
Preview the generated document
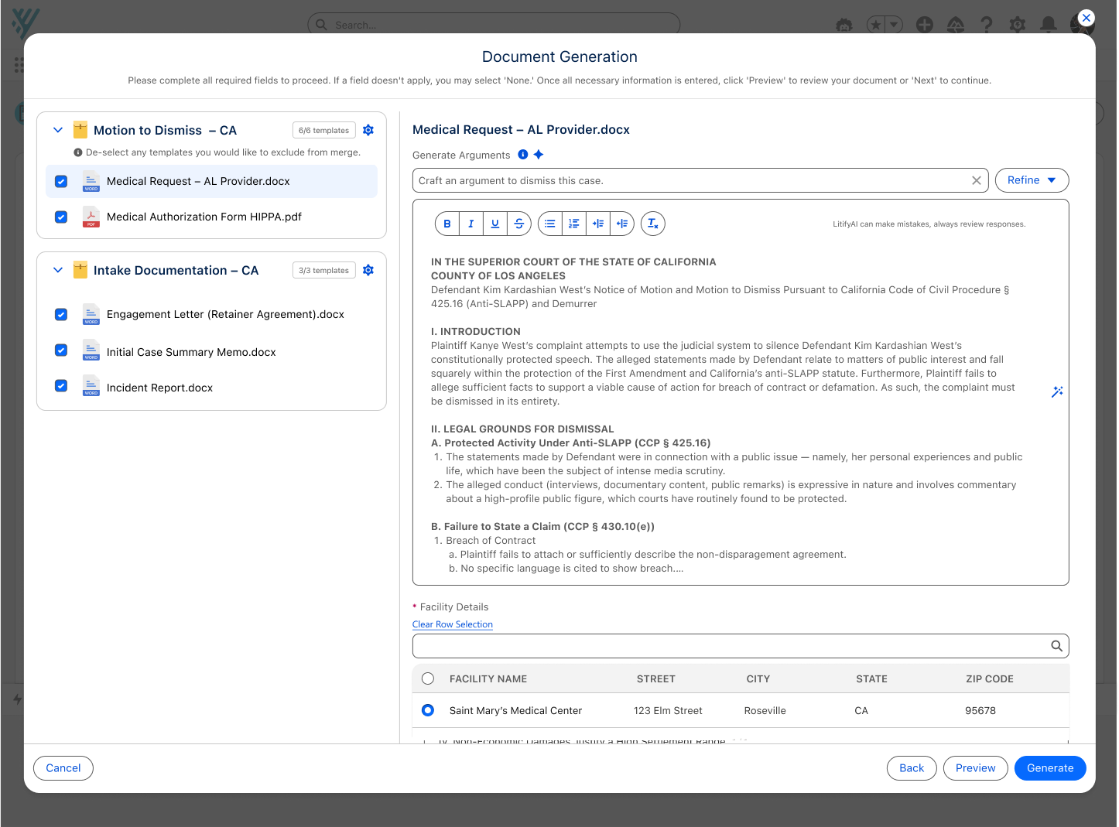pyautogui.click(x=976, y=768)
